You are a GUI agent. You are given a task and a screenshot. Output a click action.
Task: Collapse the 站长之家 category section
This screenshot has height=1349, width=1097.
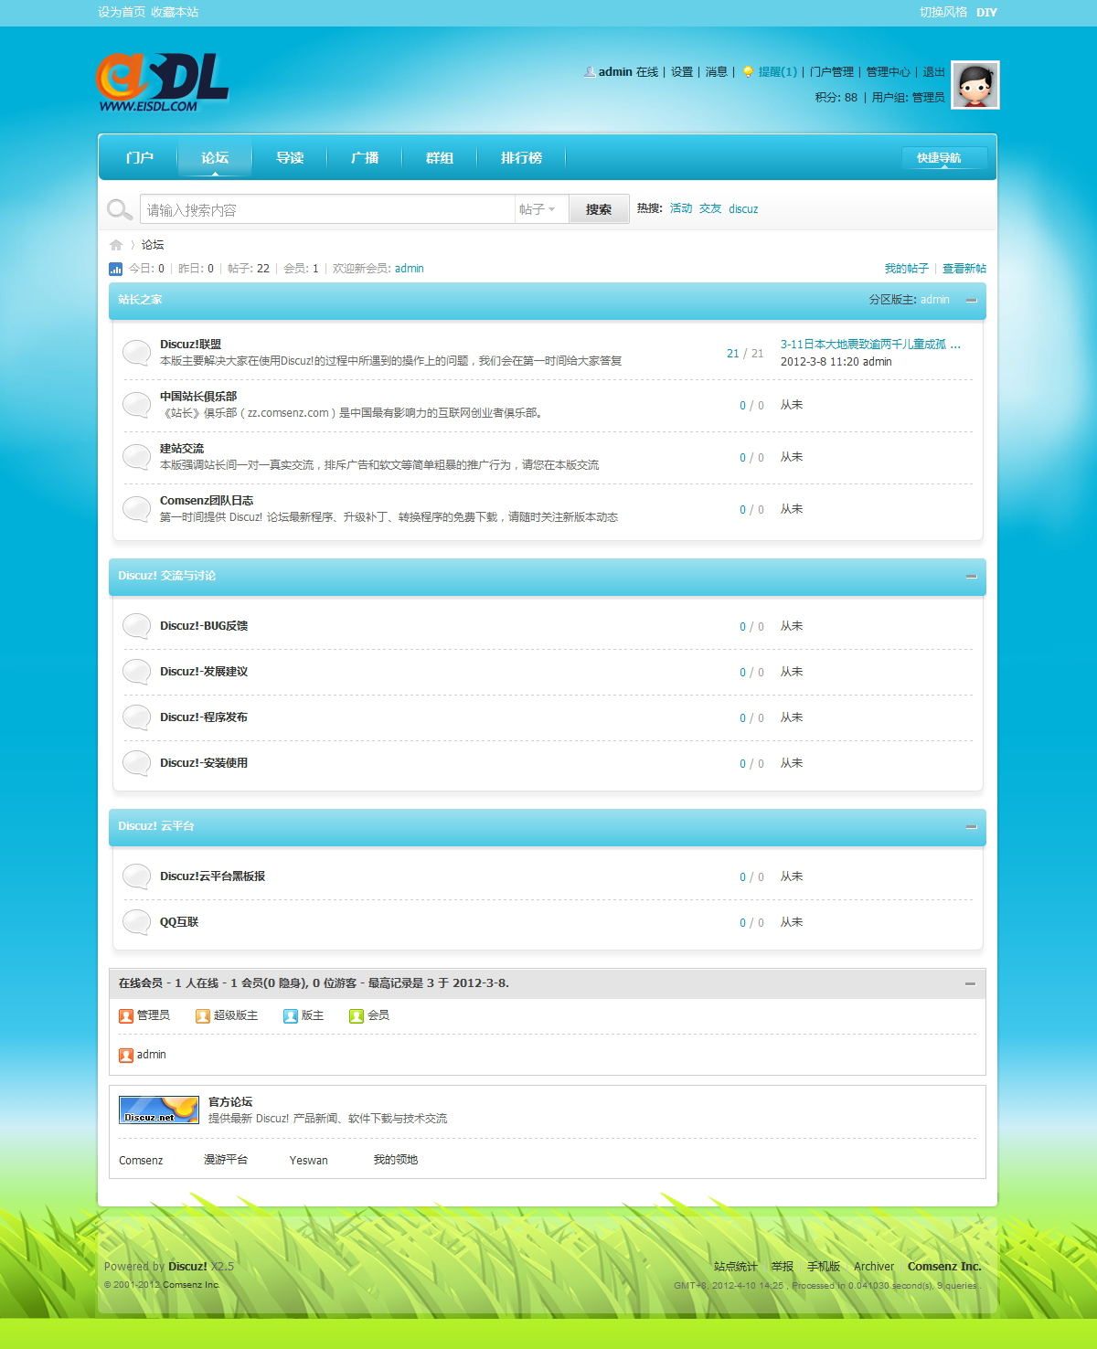[x=971, y=300]
